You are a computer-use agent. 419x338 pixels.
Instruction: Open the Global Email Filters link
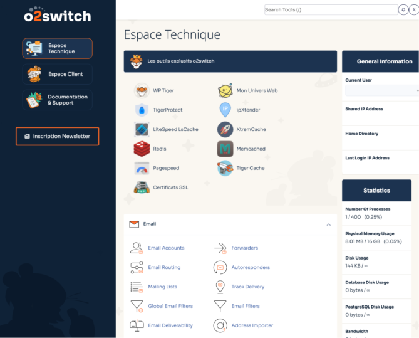tap(170, 306)
